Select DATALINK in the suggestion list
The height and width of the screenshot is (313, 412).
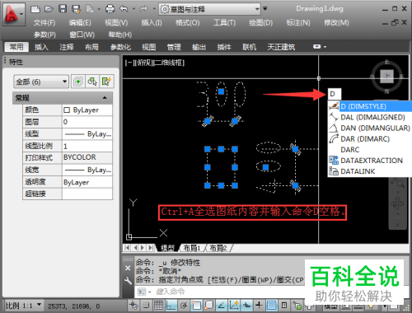[x=370, y=171]
